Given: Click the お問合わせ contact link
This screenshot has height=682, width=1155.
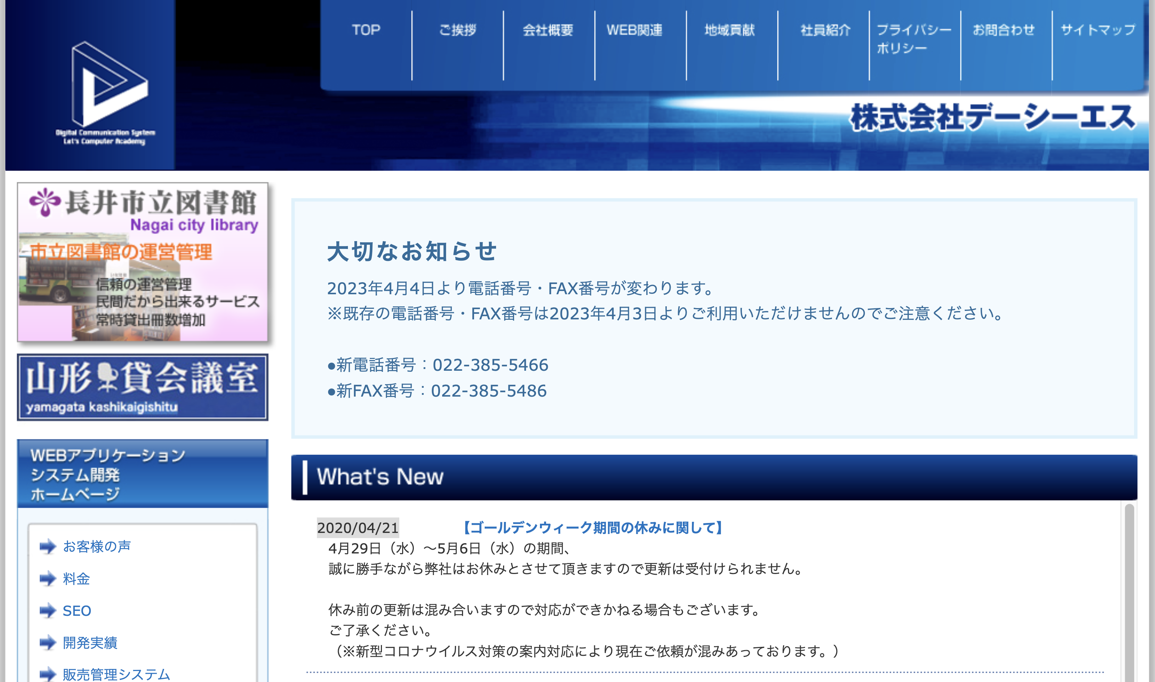Looking at the screenshot, I should coord(1004,30).
